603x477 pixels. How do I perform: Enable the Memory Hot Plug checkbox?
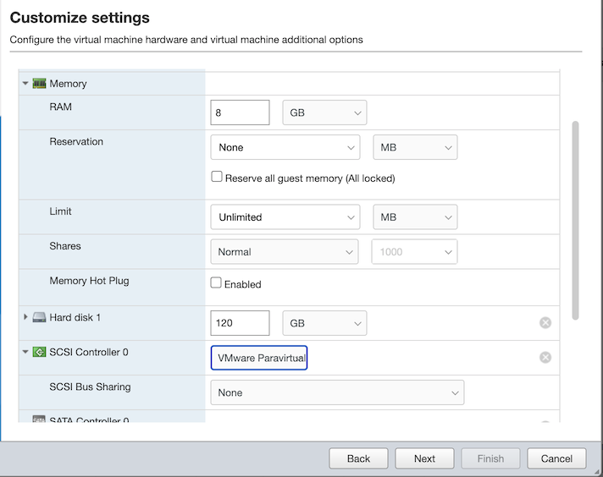point(217,283)
